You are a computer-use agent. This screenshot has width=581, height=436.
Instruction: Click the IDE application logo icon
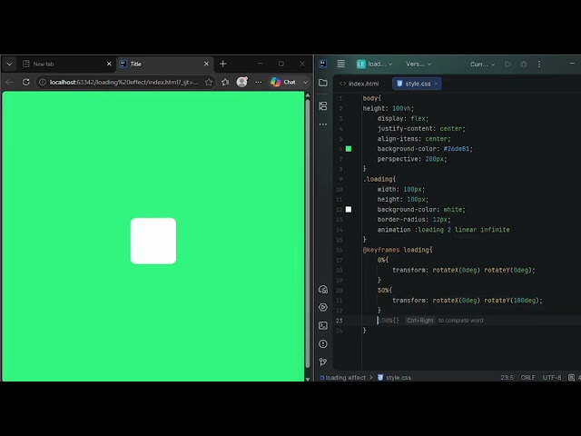(323, 64)
